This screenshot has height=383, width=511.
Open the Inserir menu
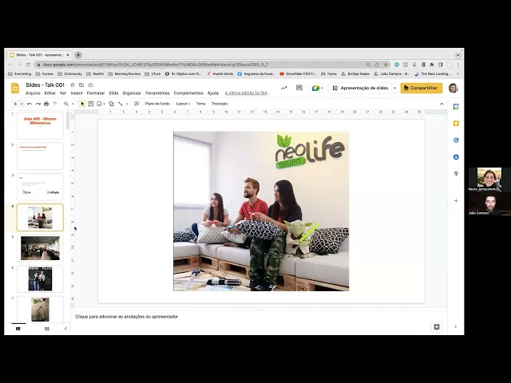click(x=77, y=93)
